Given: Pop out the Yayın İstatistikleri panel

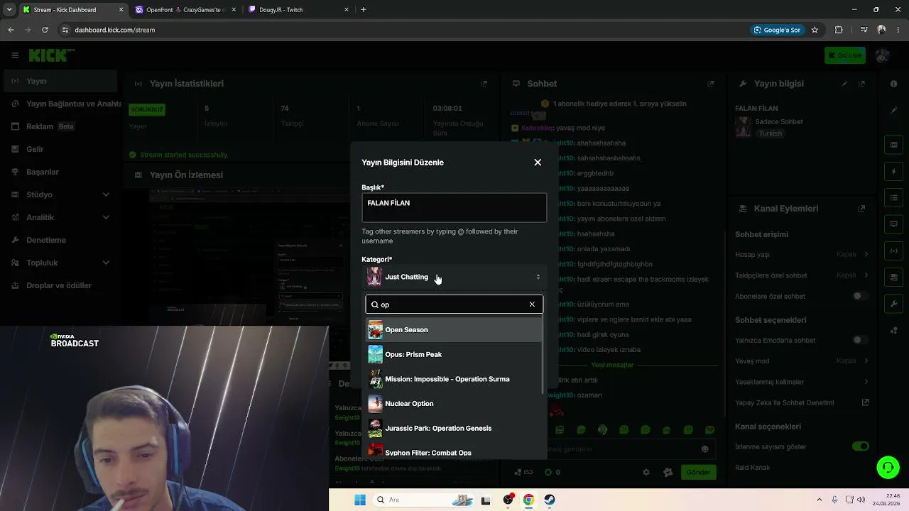Looking at the screenshot, I should click(484, 84).
